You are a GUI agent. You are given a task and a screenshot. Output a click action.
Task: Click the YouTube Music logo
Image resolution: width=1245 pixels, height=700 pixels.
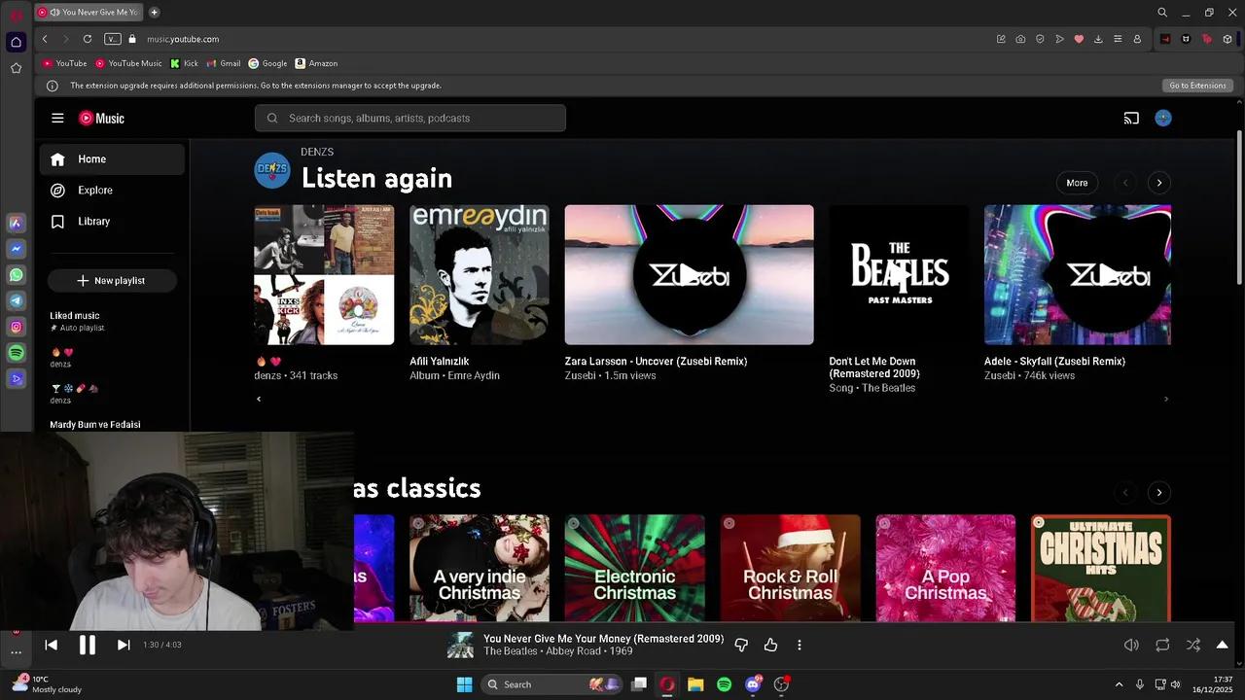pyautogui.click(x=101, y=118)
